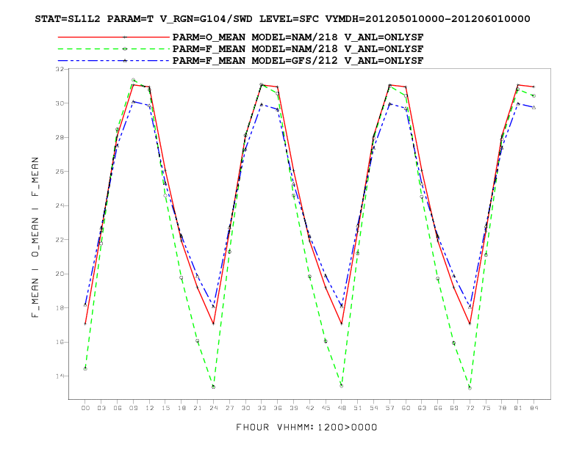Click x-axis tick label 03
Viewport: 582px width, 449px height.
[x=101, y=408]
